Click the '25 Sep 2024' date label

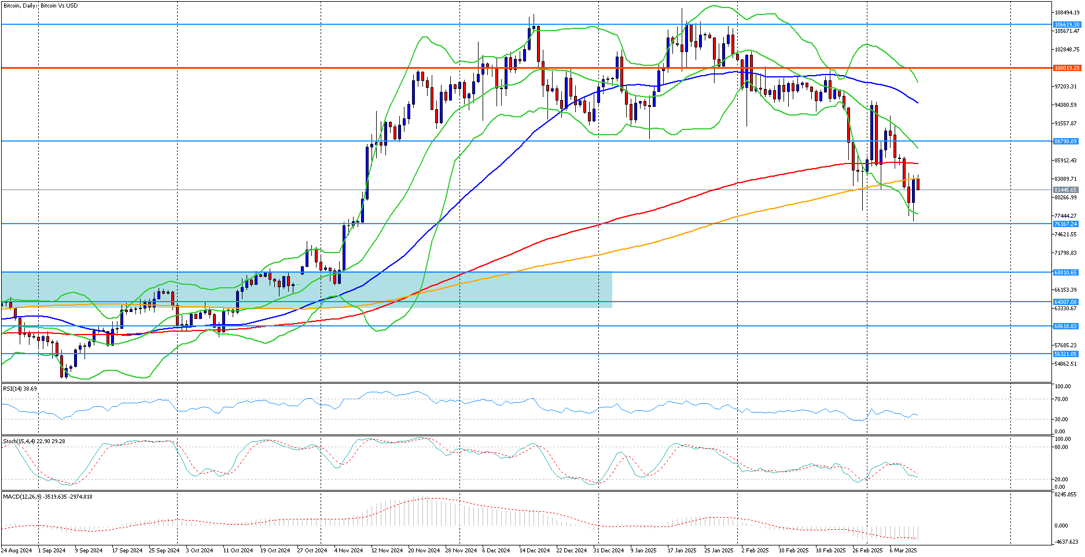164,551
